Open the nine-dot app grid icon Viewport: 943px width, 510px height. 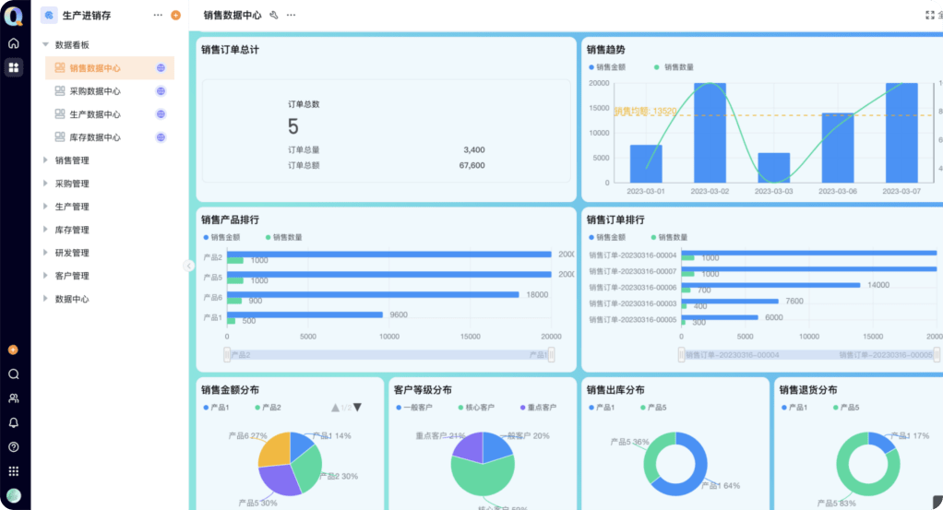(14, 470)
